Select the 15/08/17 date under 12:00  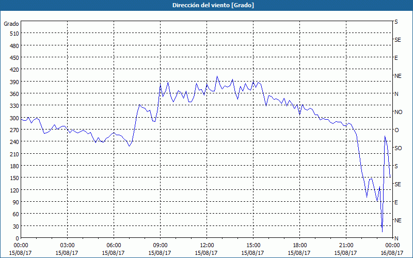point(206,253)
